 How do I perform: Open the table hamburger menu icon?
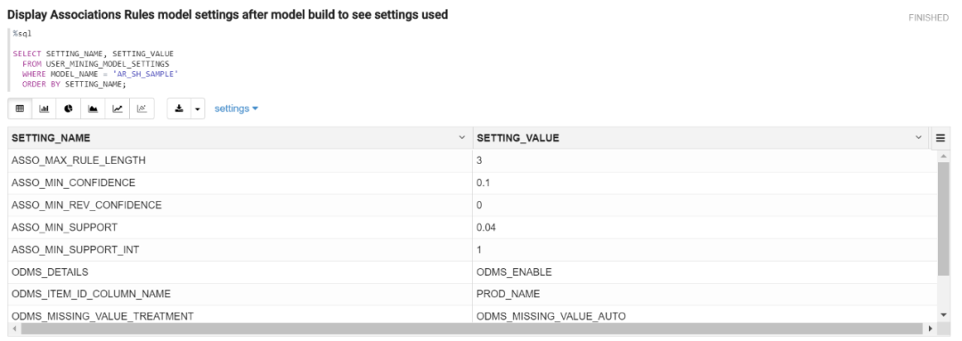pyautogui.click(x=941, y=138)
